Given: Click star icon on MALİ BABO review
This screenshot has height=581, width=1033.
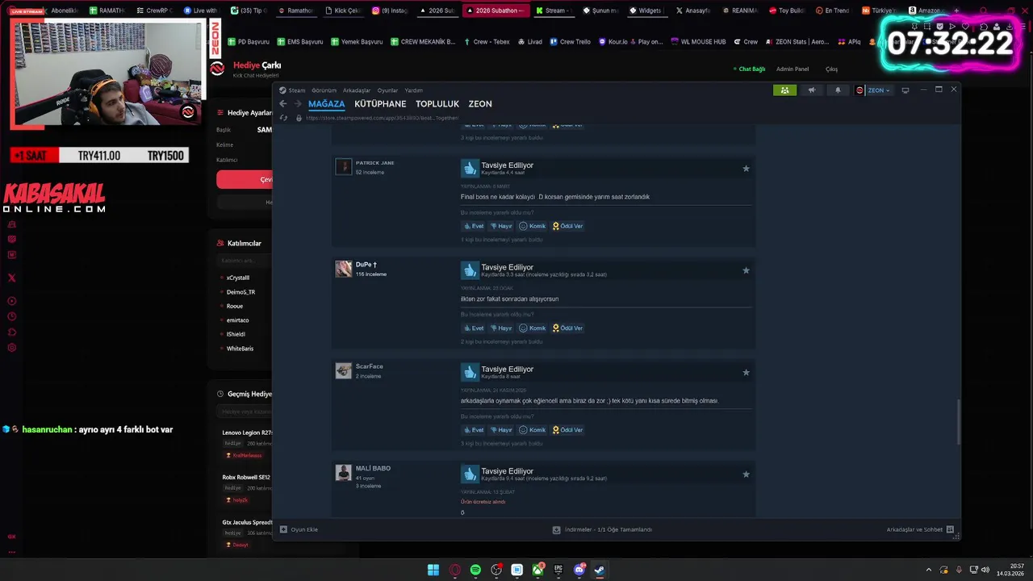Looking at the screenshot, I should coord(746,474).
